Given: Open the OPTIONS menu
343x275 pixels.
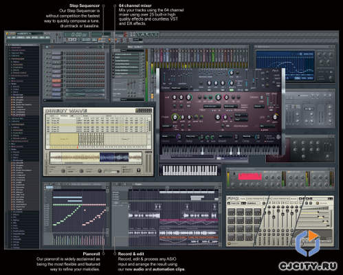Looking at the screenshot, I should coord(35,37).
